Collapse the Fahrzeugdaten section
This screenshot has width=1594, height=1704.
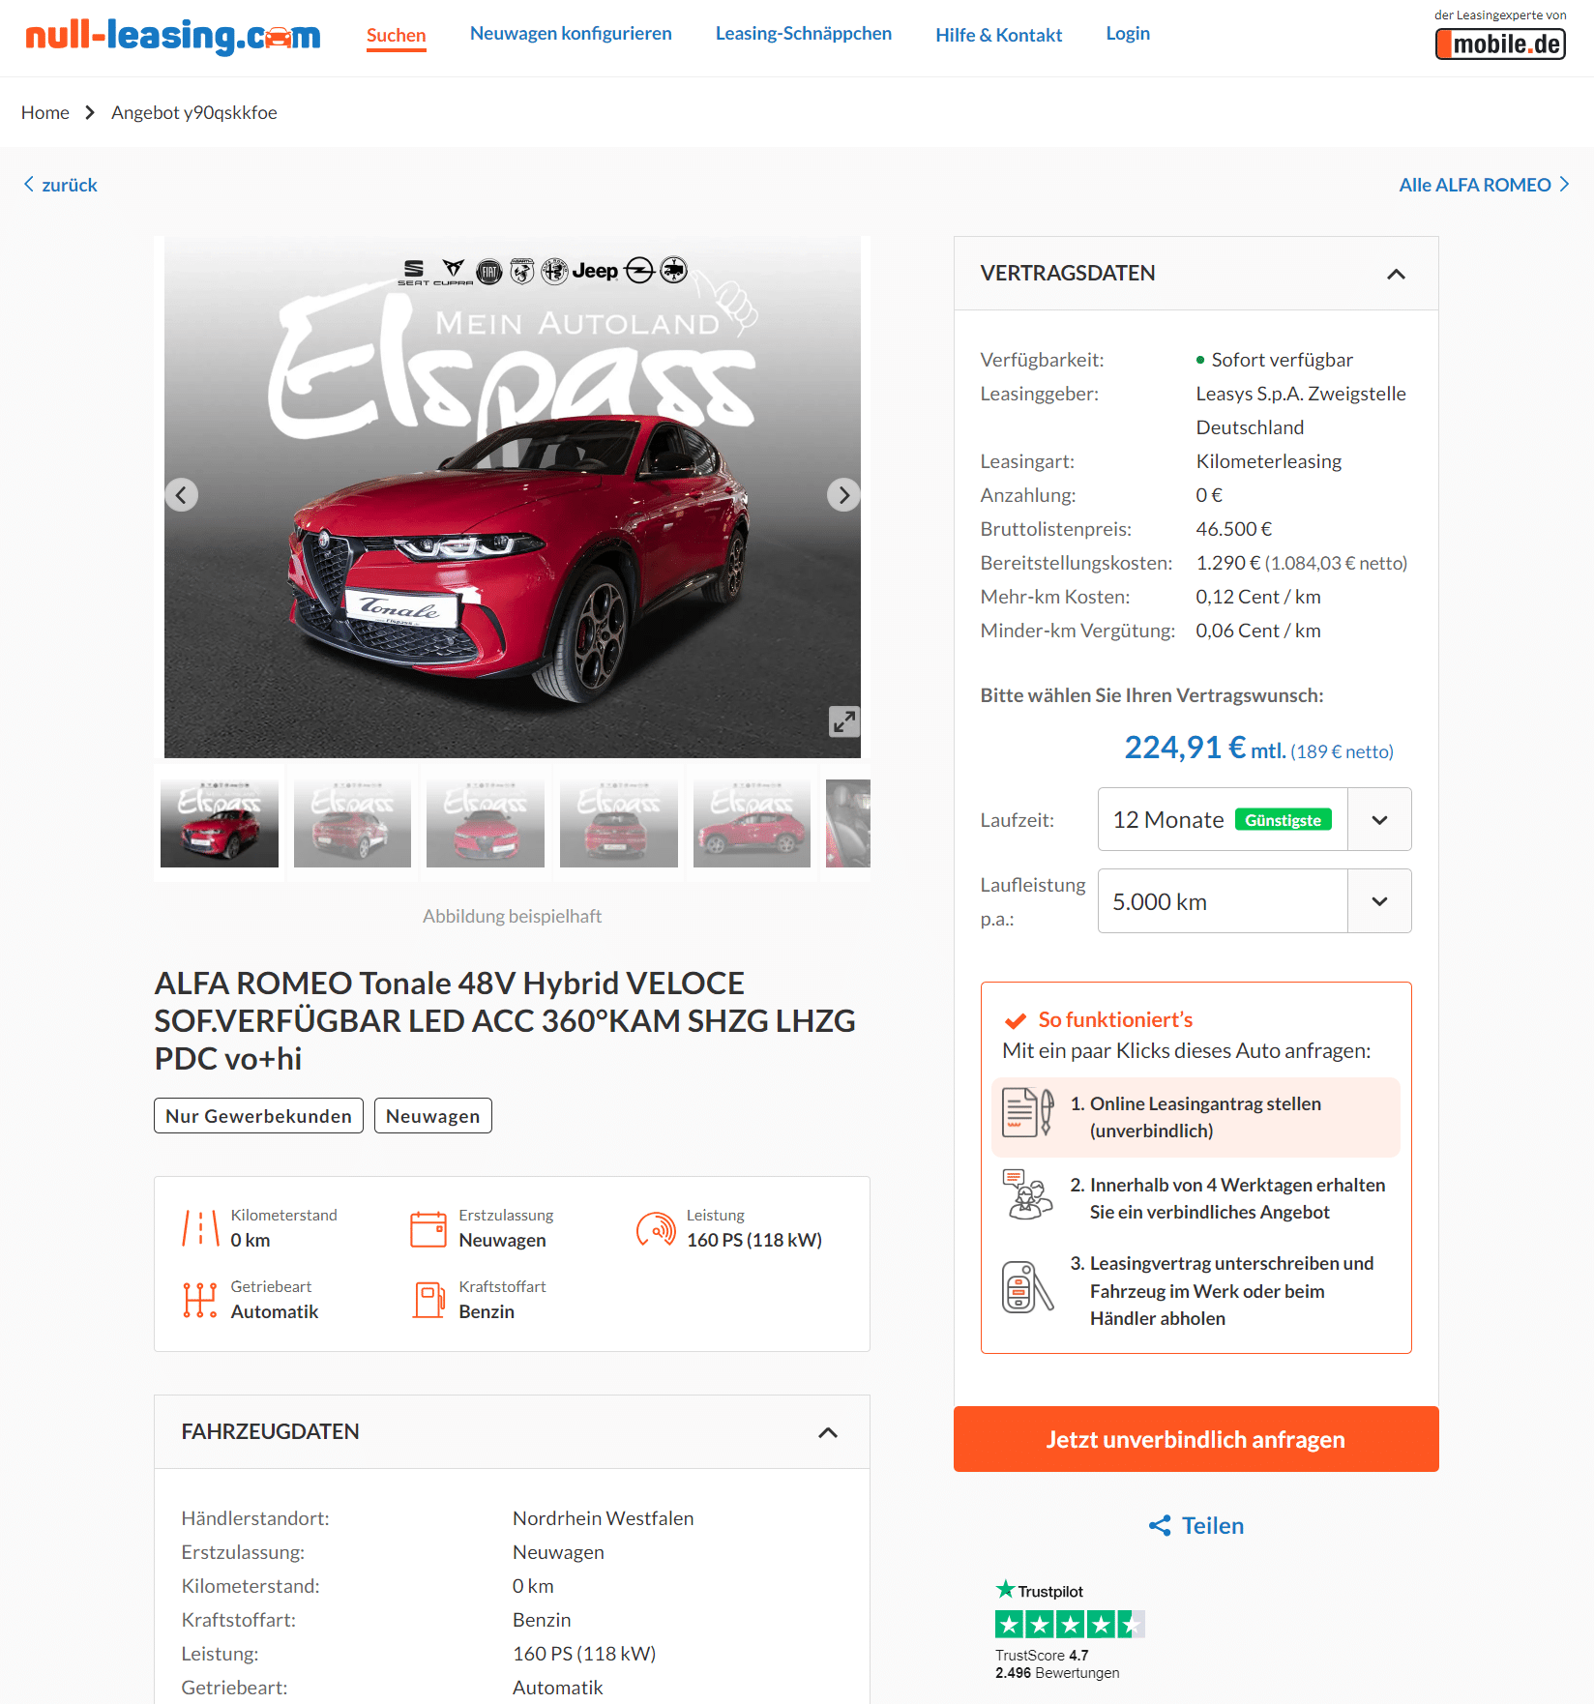click(x=828, y=1432)
